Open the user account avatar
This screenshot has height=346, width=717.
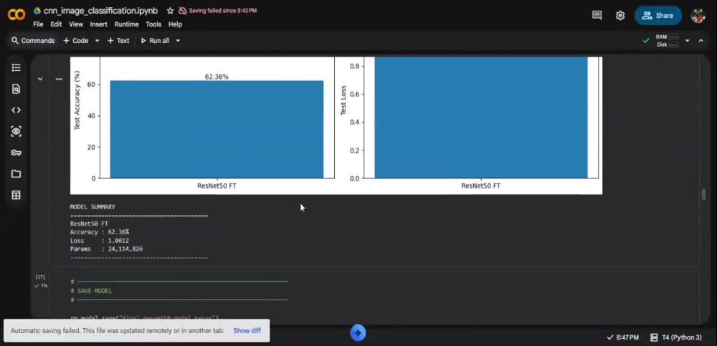(698, 15)
